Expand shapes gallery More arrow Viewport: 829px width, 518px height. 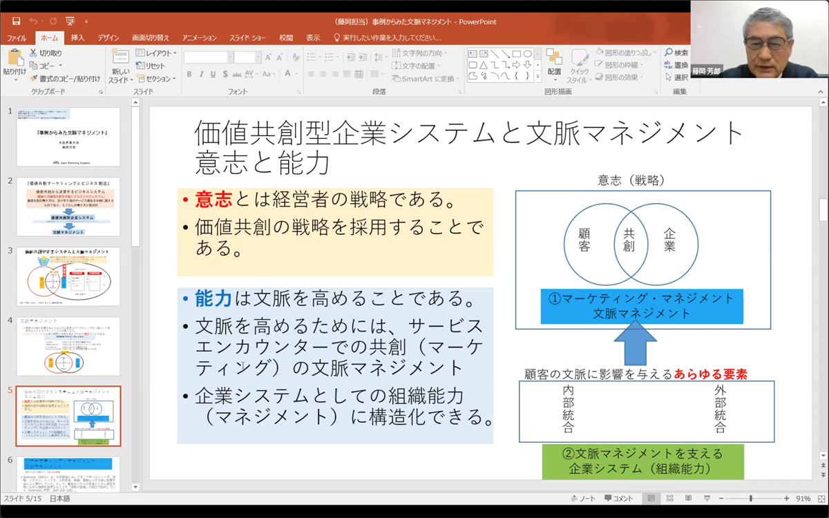(x=538, y=76)
